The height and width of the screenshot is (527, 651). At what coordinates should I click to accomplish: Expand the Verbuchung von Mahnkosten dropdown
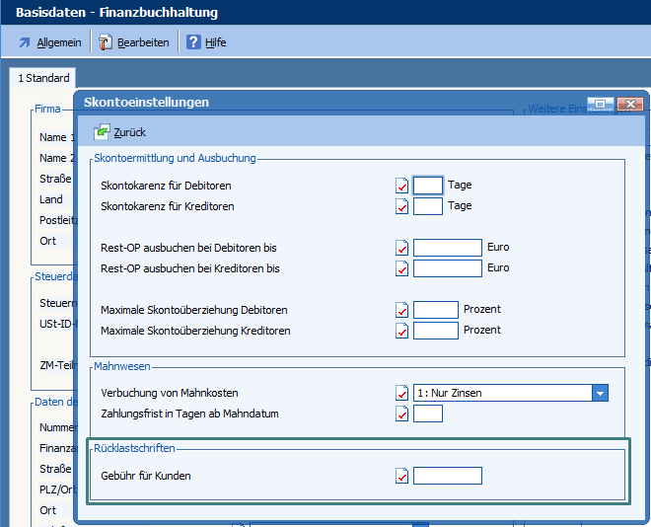(x=600, y=393)
